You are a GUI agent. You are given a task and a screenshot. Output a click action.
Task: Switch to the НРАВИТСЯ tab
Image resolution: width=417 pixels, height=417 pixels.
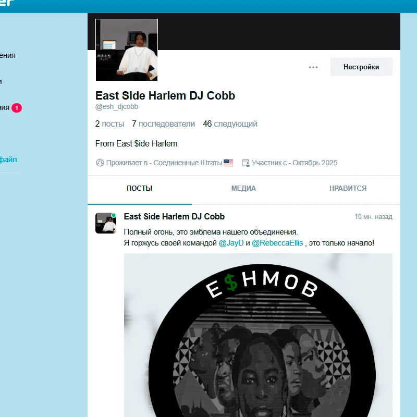[348, 188]
